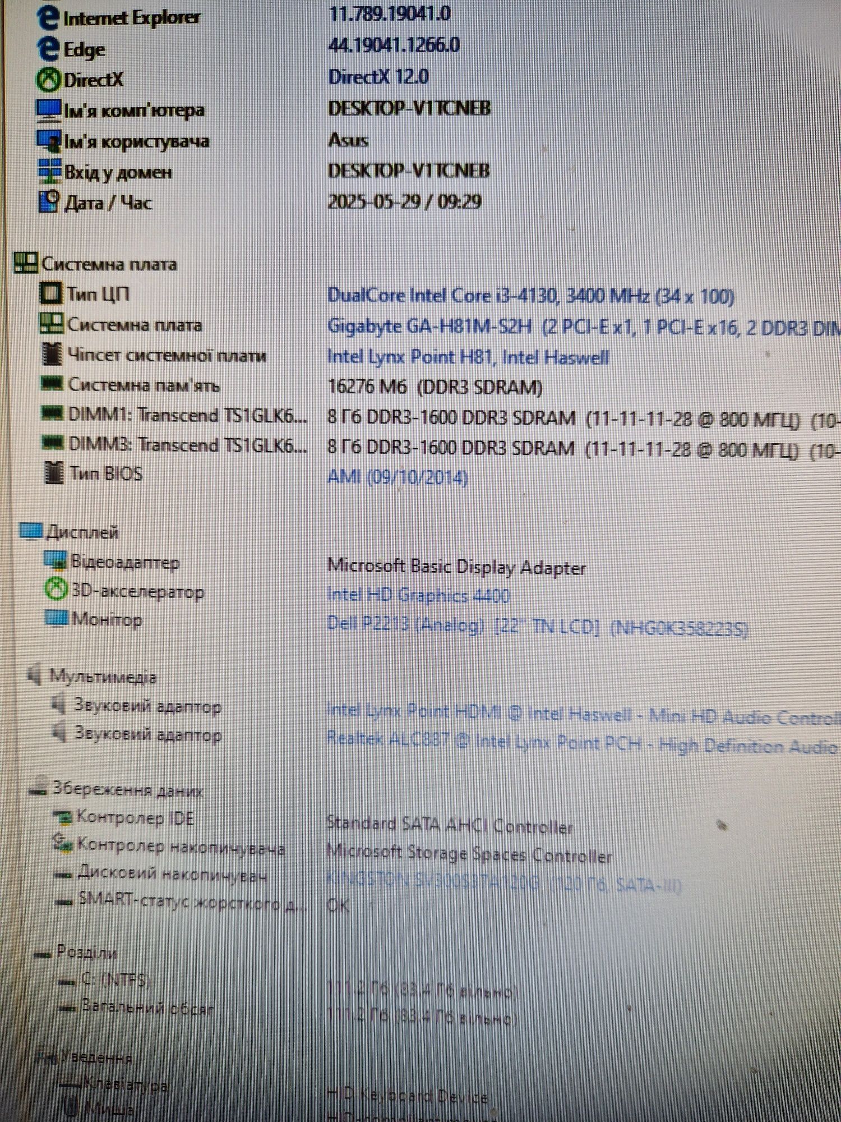Select the first Звуковий адаптор row label
Viewport: 841px width, 1122px height.
(x=147, y=706)
